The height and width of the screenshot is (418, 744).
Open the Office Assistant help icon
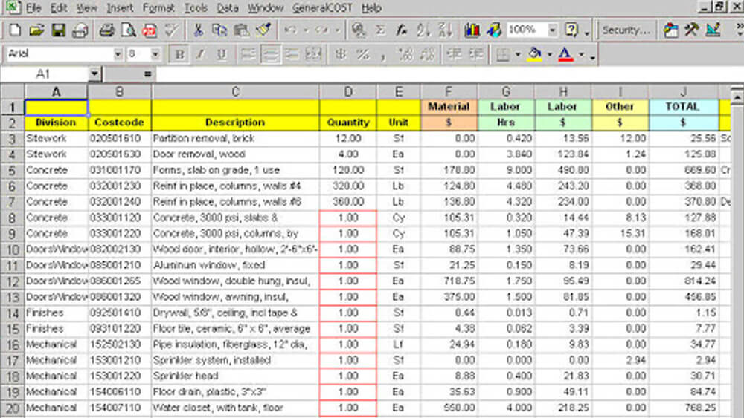[571, 30]
